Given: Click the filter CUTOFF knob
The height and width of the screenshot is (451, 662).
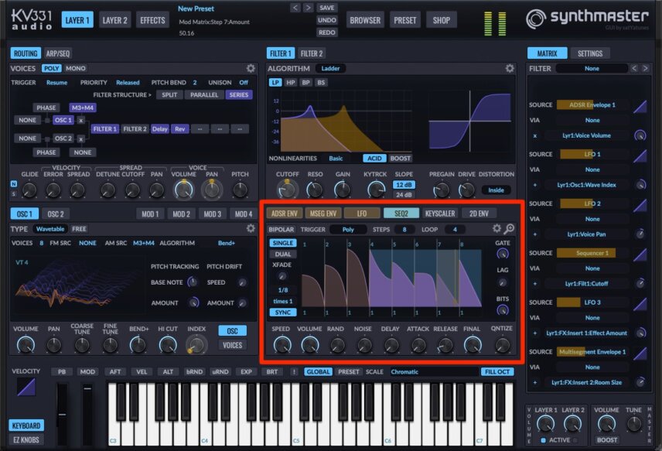Looking at the screenshot, I should click(288, 190).
